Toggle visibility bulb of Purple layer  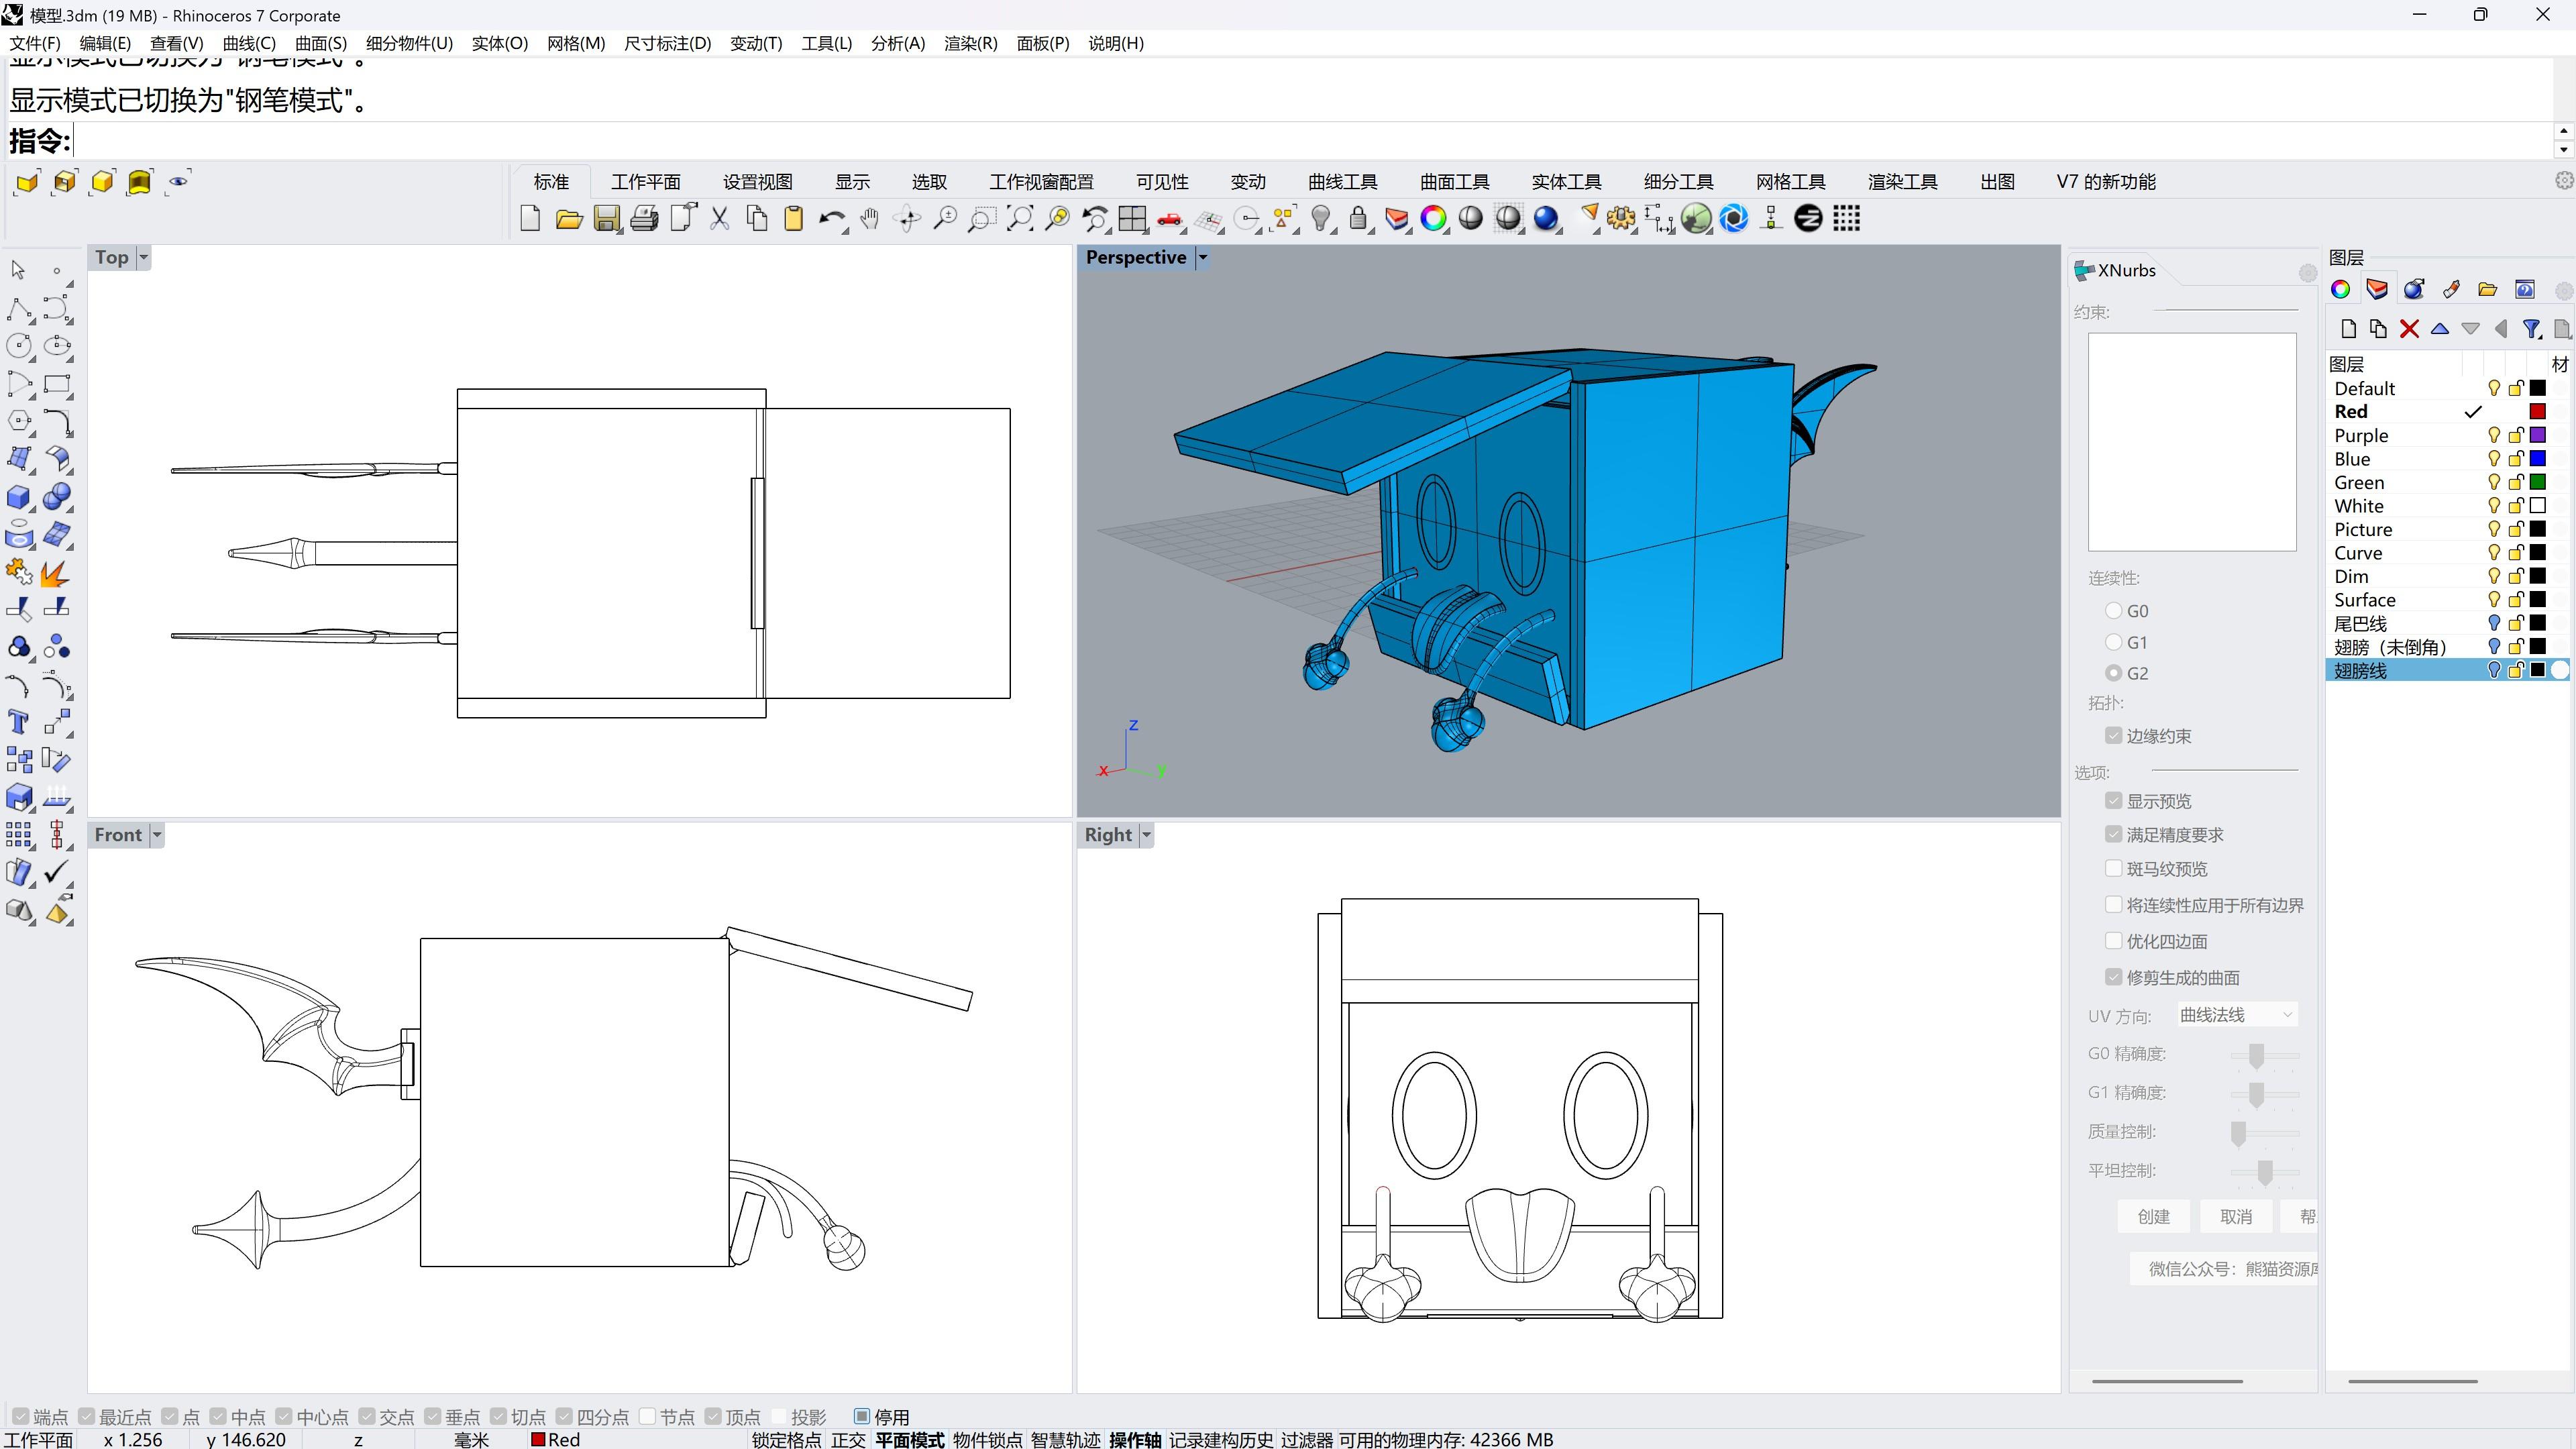pos(2493,435)
